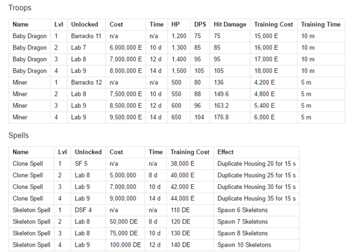Click DPS value 88
Image resolution: width=354 pixels, height=252 pixels.
click(x=198, y=94)
